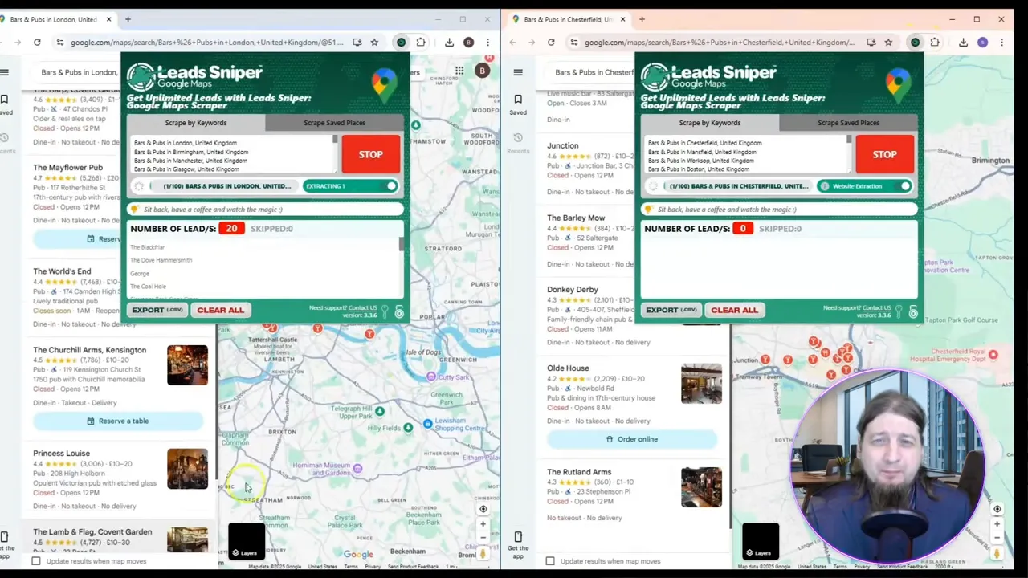
Task: Reload the London window's page
Action: (37, 42)
